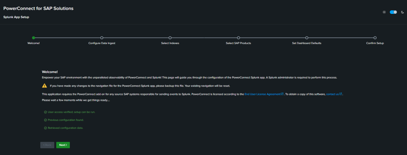Toggle the light/dark theme switch

tap(393, 12)
